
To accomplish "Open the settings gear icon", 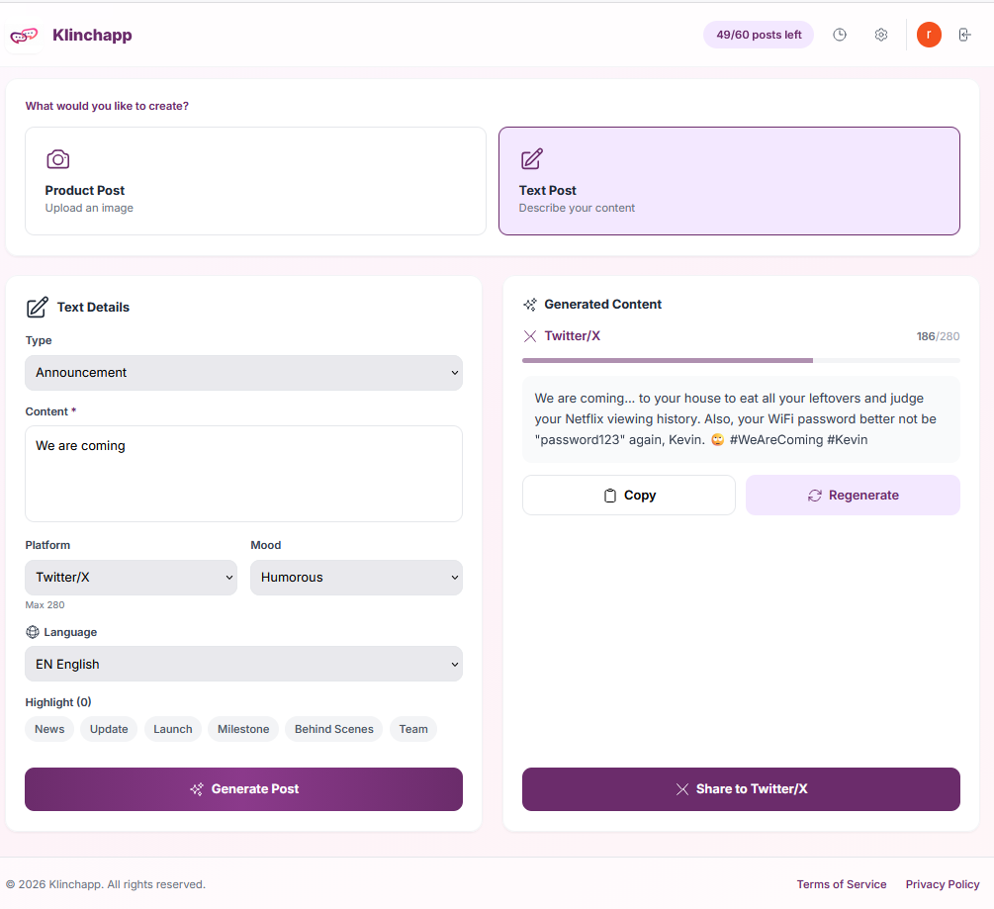I will (880, 34).
